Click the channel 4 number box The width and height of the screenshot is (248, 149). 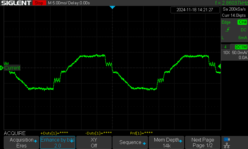coord(225,47)
